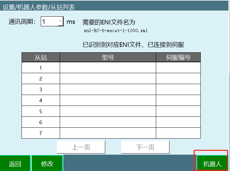
Task: Select slave station row 7
Action: [111, 133]
